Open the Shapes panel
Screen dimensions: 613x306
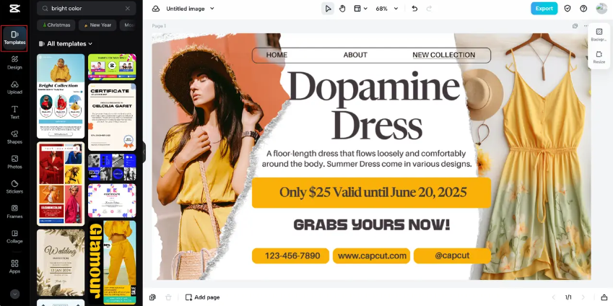click(14, 137)
